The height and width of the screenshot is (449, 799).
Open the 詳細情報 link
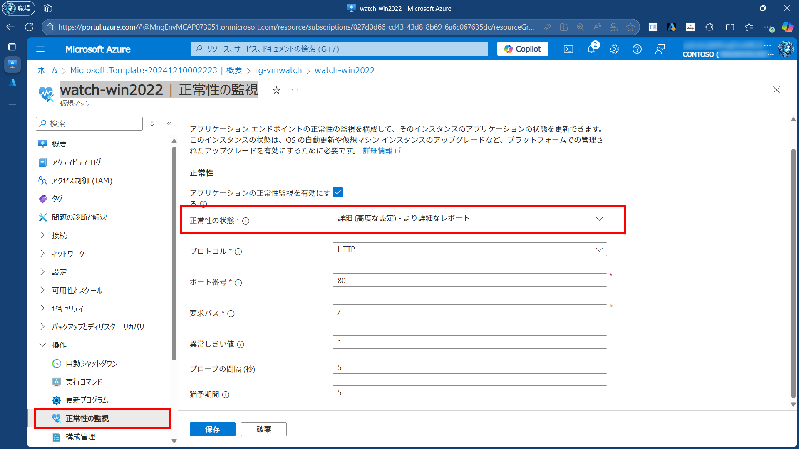[x=378, y=150]
